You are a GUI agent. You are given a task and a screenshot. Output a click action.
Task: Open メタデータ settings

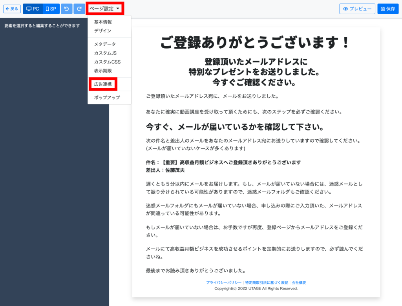(x=105, y=44)
